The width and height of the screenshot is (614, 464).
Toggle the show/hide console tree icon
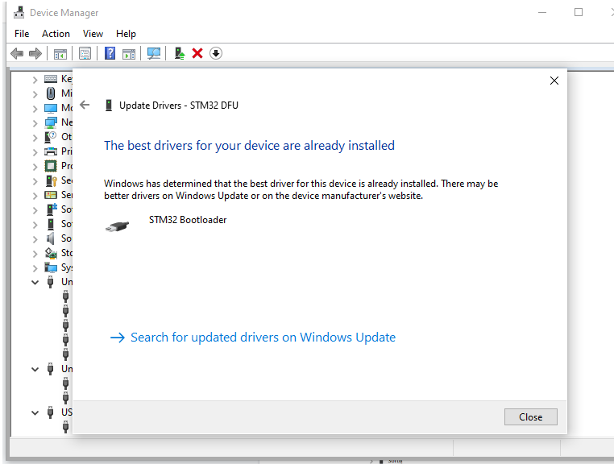(x=60, y=53)
